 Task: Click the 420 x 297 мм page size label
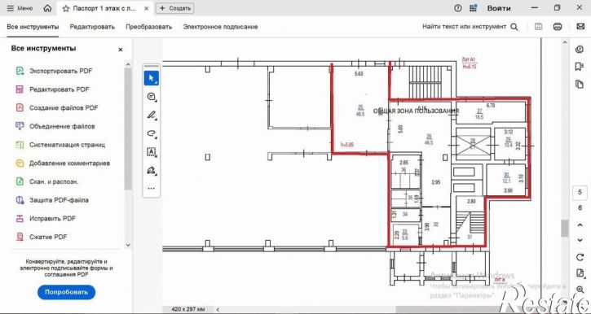coord(188,309)
